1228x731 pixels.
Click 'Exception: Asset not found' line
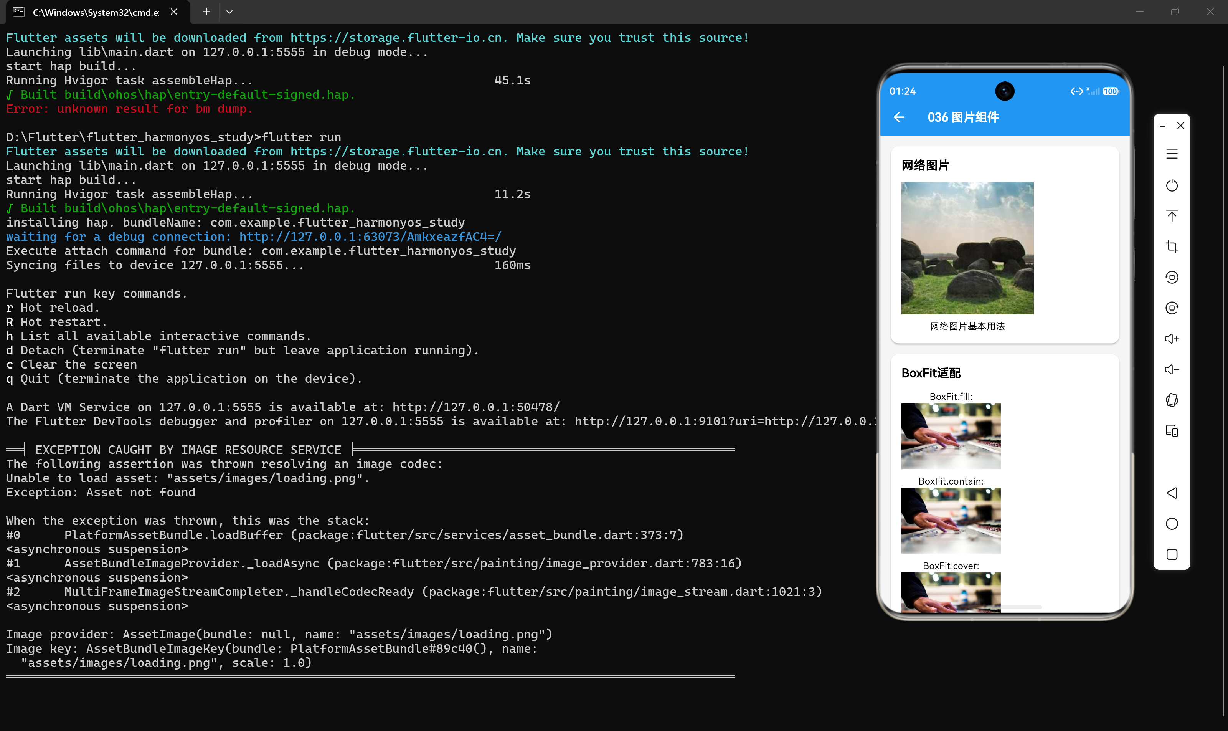(x=101, y=493)
